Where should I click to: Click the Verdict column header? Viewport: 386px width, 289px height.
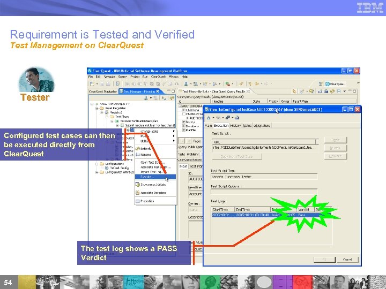click(305, 210)
